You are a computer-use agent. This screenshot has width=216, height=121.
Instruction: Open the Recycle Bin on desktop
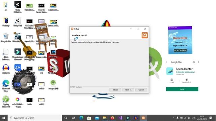[x=6, y=38]
